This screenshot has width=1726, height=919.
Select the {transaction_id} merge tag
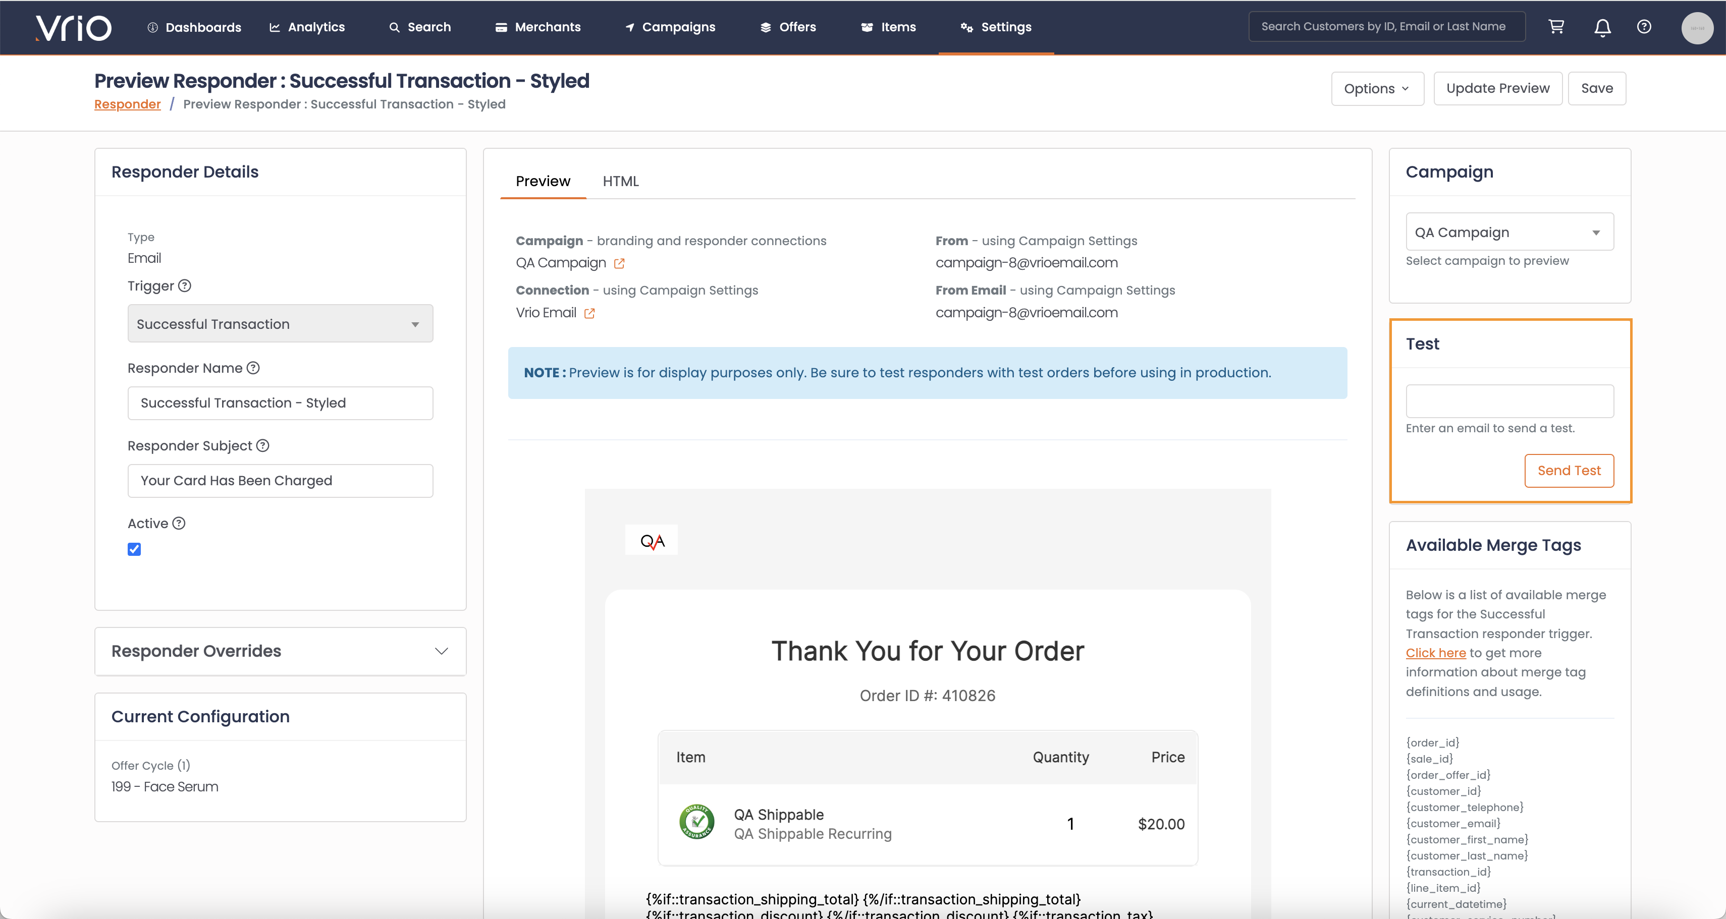pyautogui.click(x=1448, y=872)
